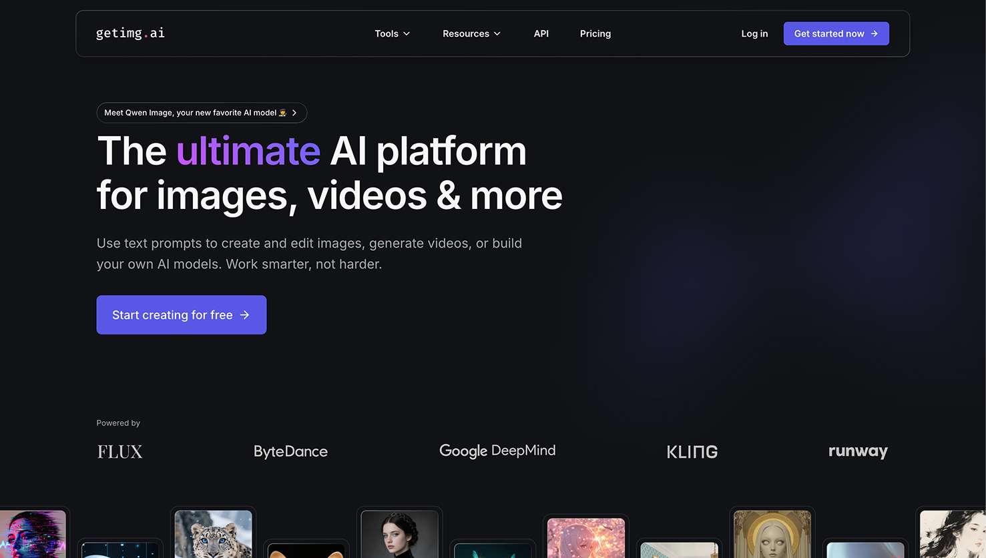Open the Meet Qwen Image announcement
Viewport: 986px width, 558px height.
point(202,113)
